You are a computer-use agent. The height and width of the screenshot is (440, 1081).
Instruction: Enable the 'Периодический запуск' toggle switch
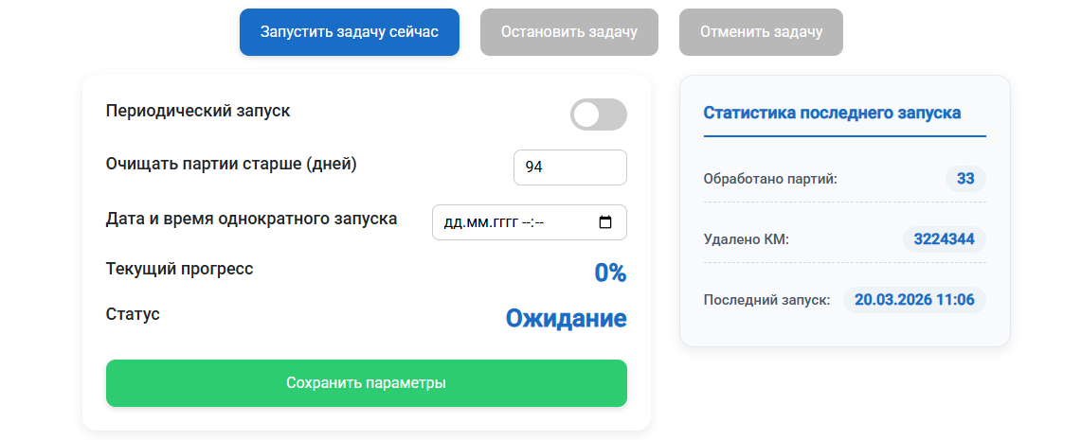point(598,114)
